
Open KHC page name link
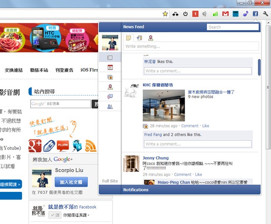158,85
